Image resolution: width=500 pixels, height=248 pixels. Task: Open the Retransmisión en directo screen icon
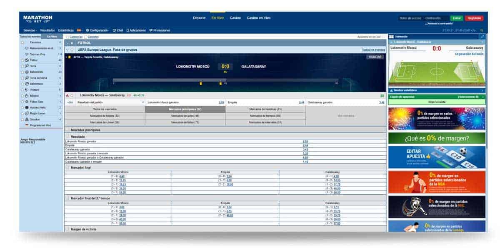point(27,48)
